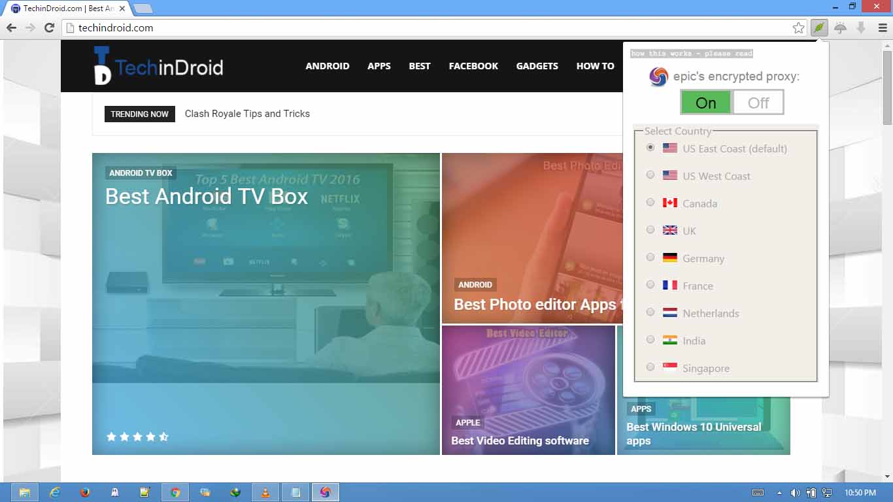Select the Singapore radio button
This screenshot has width=893, height=502.
coord(650,367)
